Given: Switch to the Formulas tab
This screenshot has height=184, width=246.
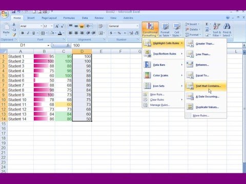Looking at the screenshot, I should (69, 18).
